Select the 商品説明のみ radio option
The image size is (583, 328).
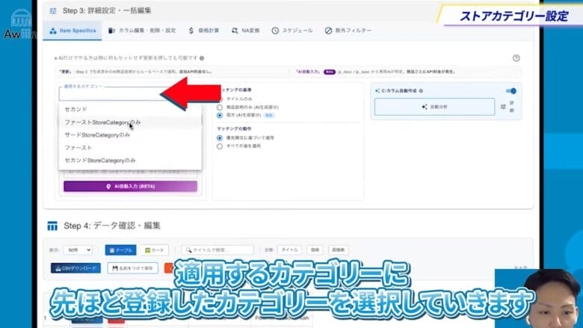pos(220,108)
